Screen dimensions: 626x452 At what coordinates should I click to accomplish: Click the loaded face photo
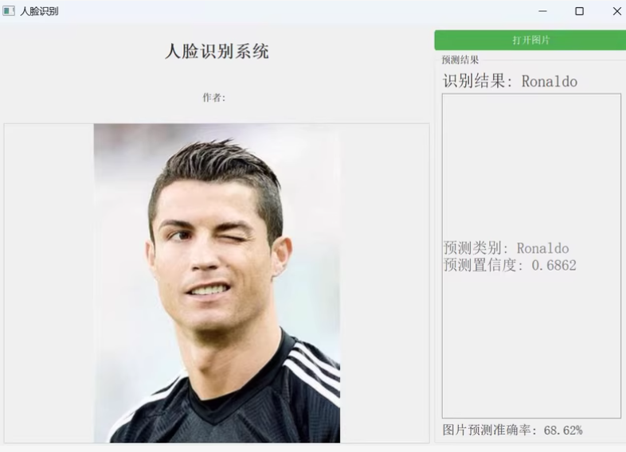[x=217, y=283]
